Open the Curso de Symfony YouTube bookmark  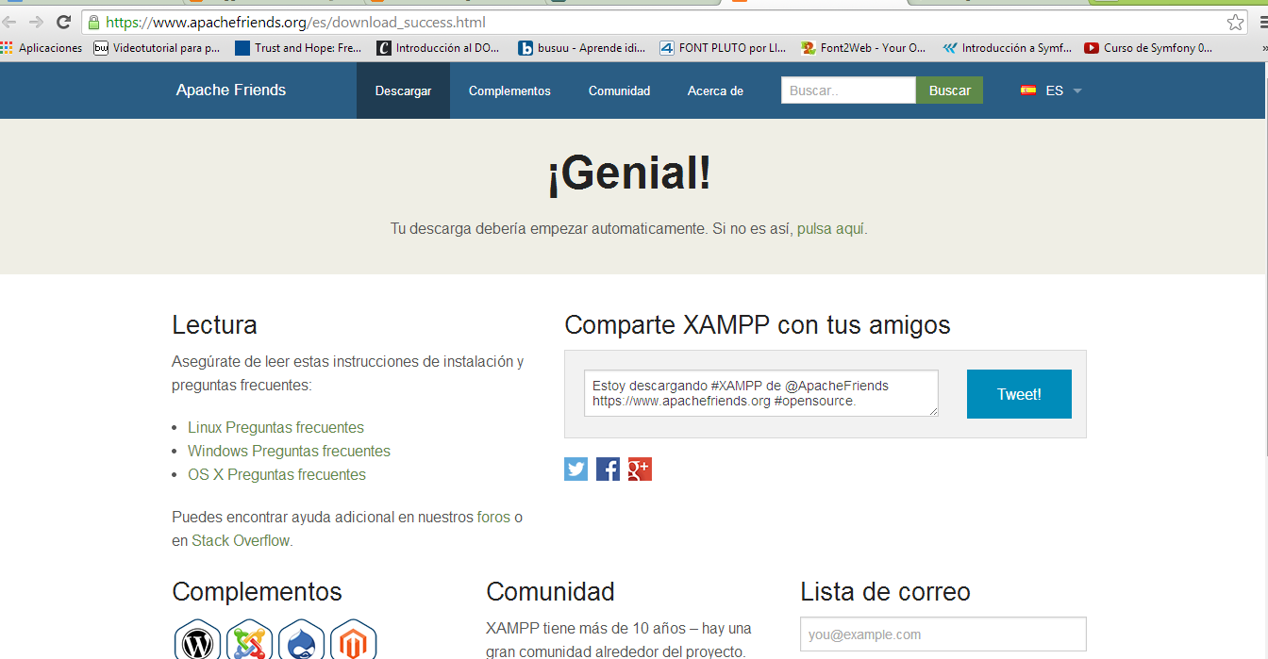tap(1149, 47)
